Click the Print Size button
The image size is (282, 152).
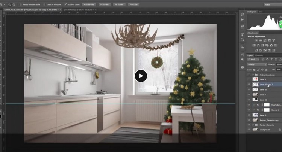click(133, 4)
